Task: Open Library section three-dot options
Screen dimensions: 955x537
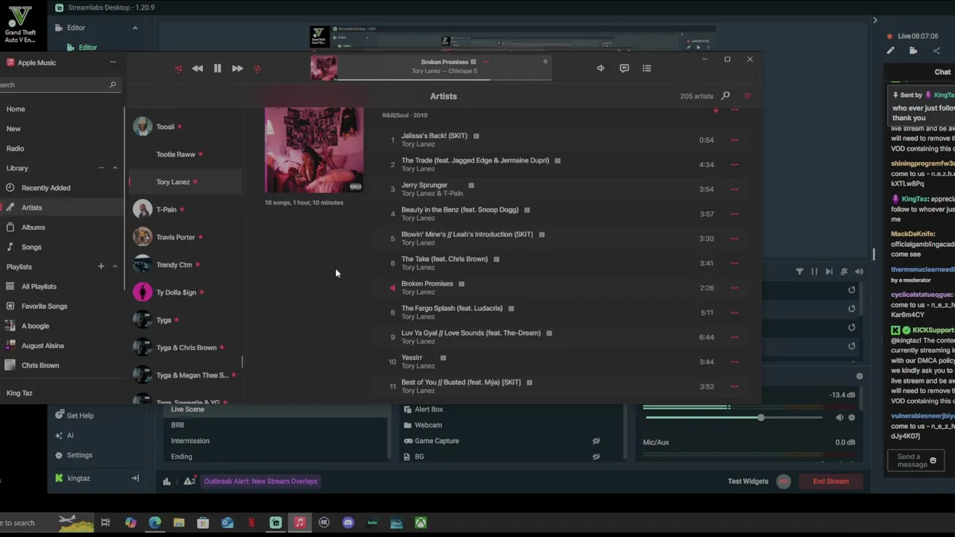Action: click(x=101, y=169)
